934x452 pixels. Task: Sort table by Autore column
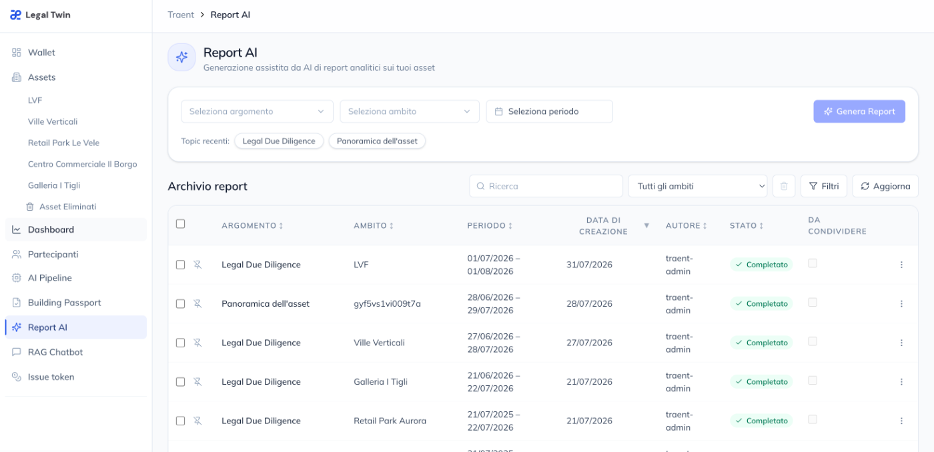click(x=686, y=226)
